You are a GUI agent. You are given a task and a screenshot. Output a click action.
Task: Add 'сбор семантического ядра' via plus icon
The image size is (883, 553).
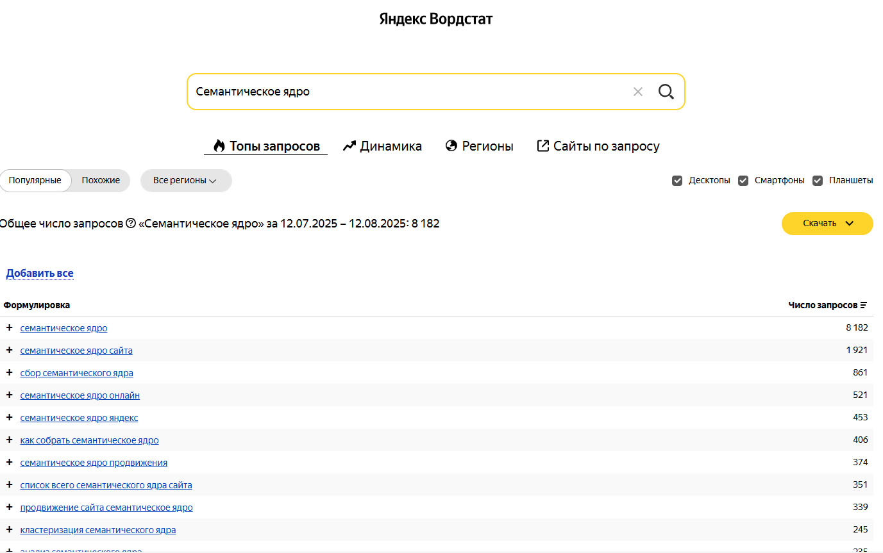click(9, 372)
